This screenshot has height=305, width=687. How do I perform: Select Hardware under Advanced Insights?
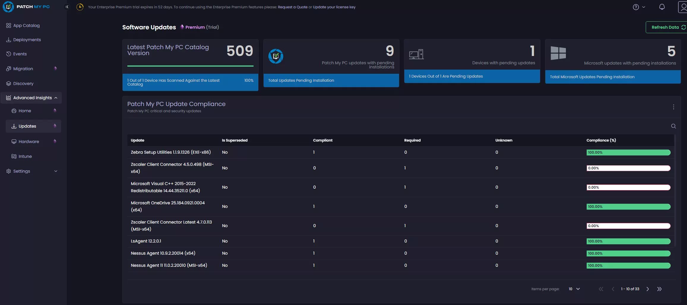pos(29,142)
